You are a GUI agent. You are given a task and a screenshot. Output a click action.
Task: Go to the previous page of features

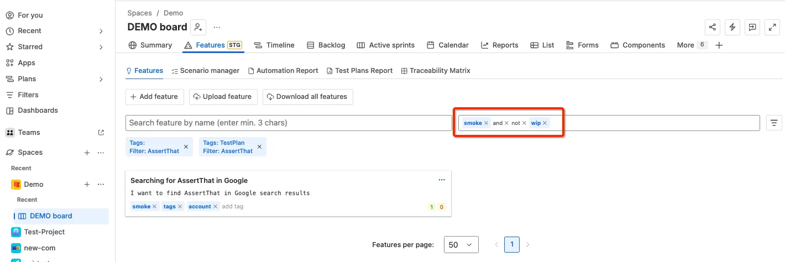pos(496,244)
